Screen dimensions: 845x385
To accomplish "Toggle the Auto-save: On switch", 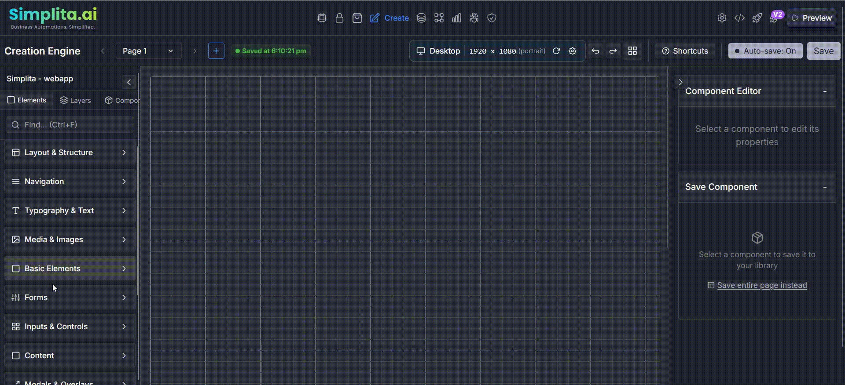I will (765, 51).
